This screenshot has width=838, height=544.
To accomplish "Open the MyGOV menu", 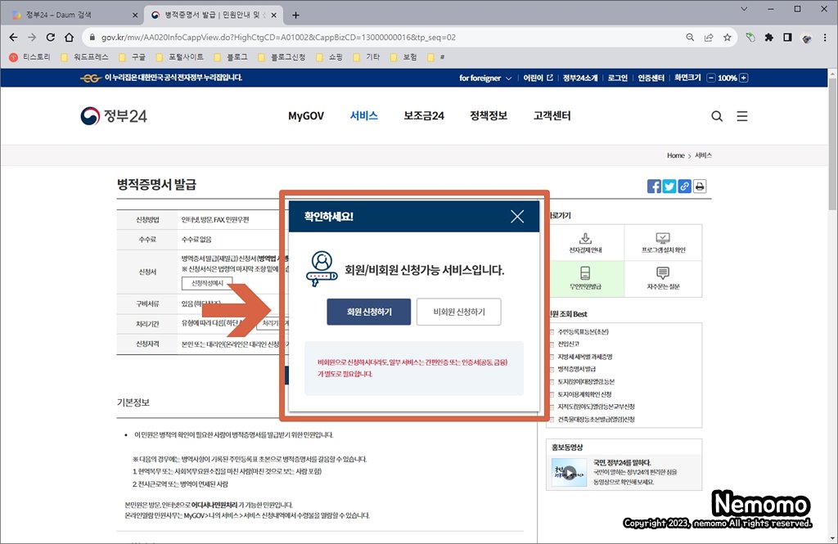I will click(x=306, y=116).
